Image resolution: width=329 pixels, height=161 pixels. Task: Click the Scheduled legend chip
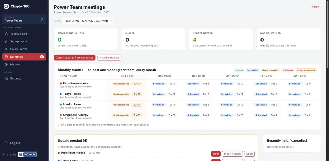point(253,70)
